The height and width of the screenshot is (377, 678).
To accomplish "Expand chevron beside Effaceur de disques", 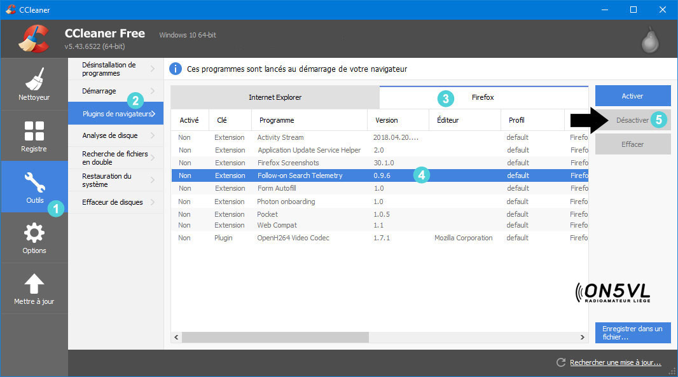I will (x=153, y=202).
